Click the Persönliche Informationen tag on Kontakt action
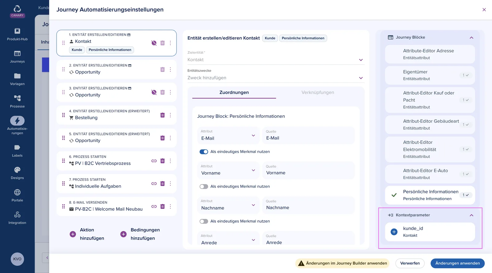This screenshot has height=273, width=492. pyautogui.click(x=110, y=50)
